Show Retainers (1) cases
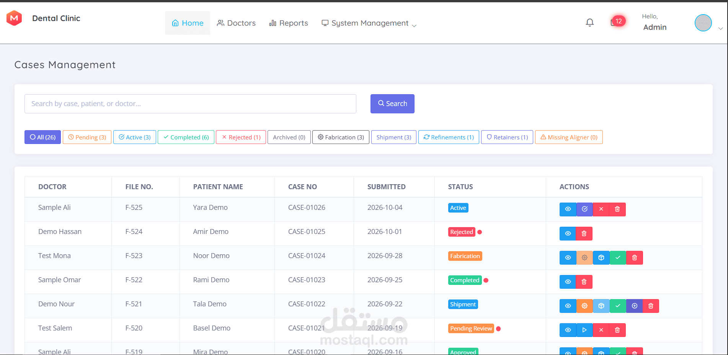728x355 pixels. pyautogui.click(x=507, y=137)
